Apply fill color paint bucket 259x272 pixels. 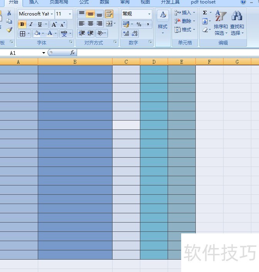37,33
